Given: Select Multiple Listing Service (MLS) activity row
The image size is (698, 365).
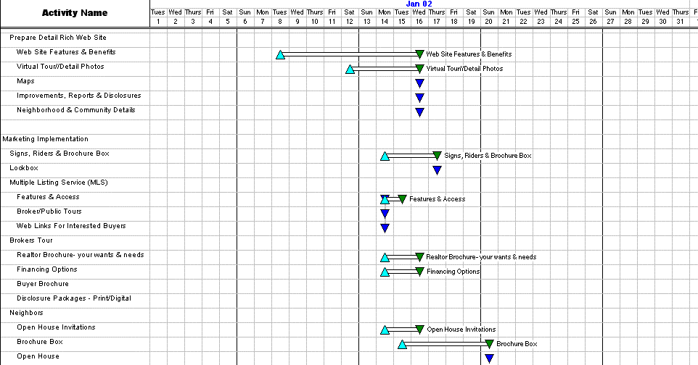Looking at the screenshot, I should (58, 182).
